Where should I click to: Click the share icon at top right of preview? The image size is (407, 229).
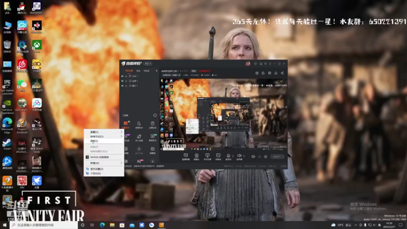coord(282,73)
